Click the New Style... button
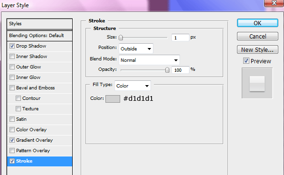The image size is (284, 175). (x=257, y=49)
